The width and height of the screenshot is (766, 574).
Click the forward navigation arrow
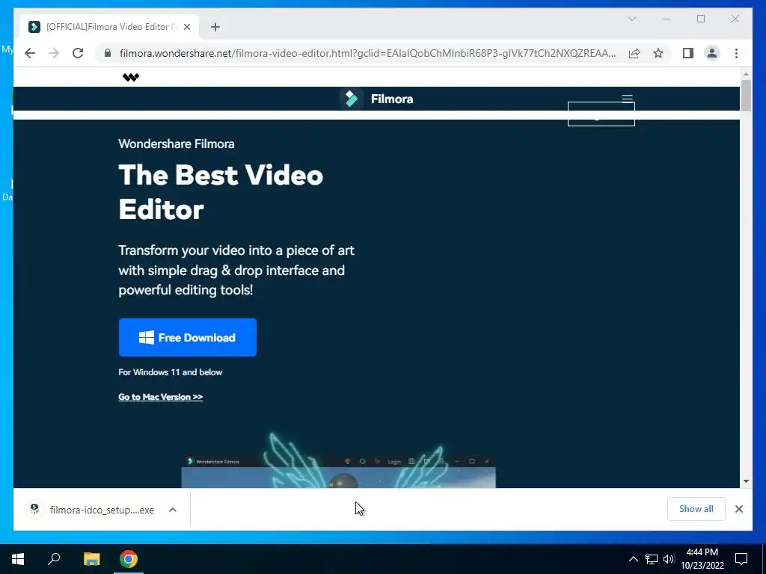click(x=54, y=53)
